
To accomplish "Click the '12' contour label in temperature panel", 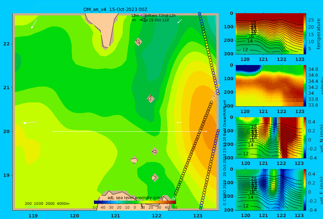I will click(245, 50).
